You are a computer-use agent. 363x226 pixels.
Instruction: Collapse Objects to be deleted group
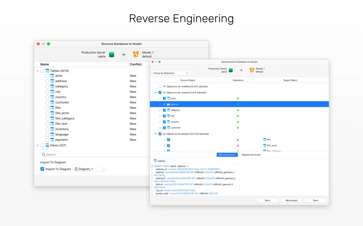click(156, 134)
